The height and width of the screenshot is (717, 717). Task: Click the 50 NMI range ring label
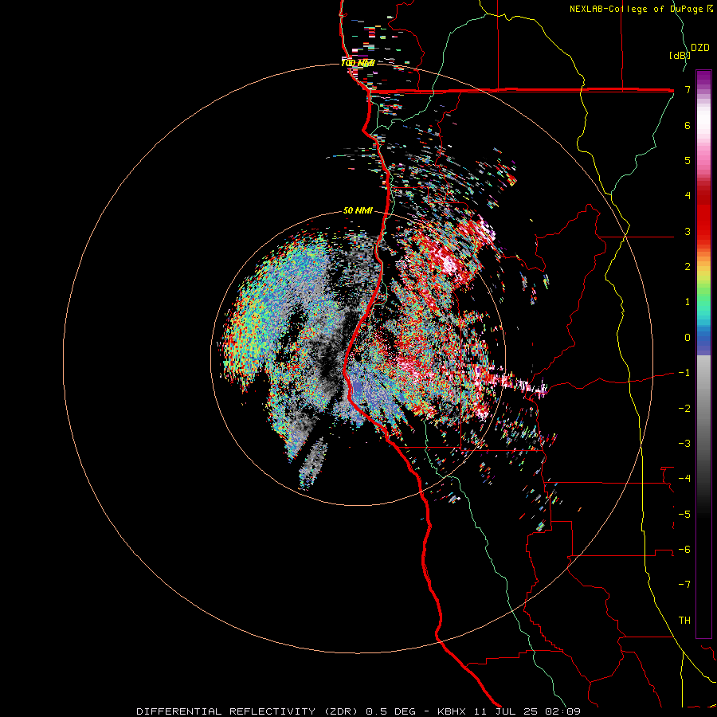coord(358,210)
